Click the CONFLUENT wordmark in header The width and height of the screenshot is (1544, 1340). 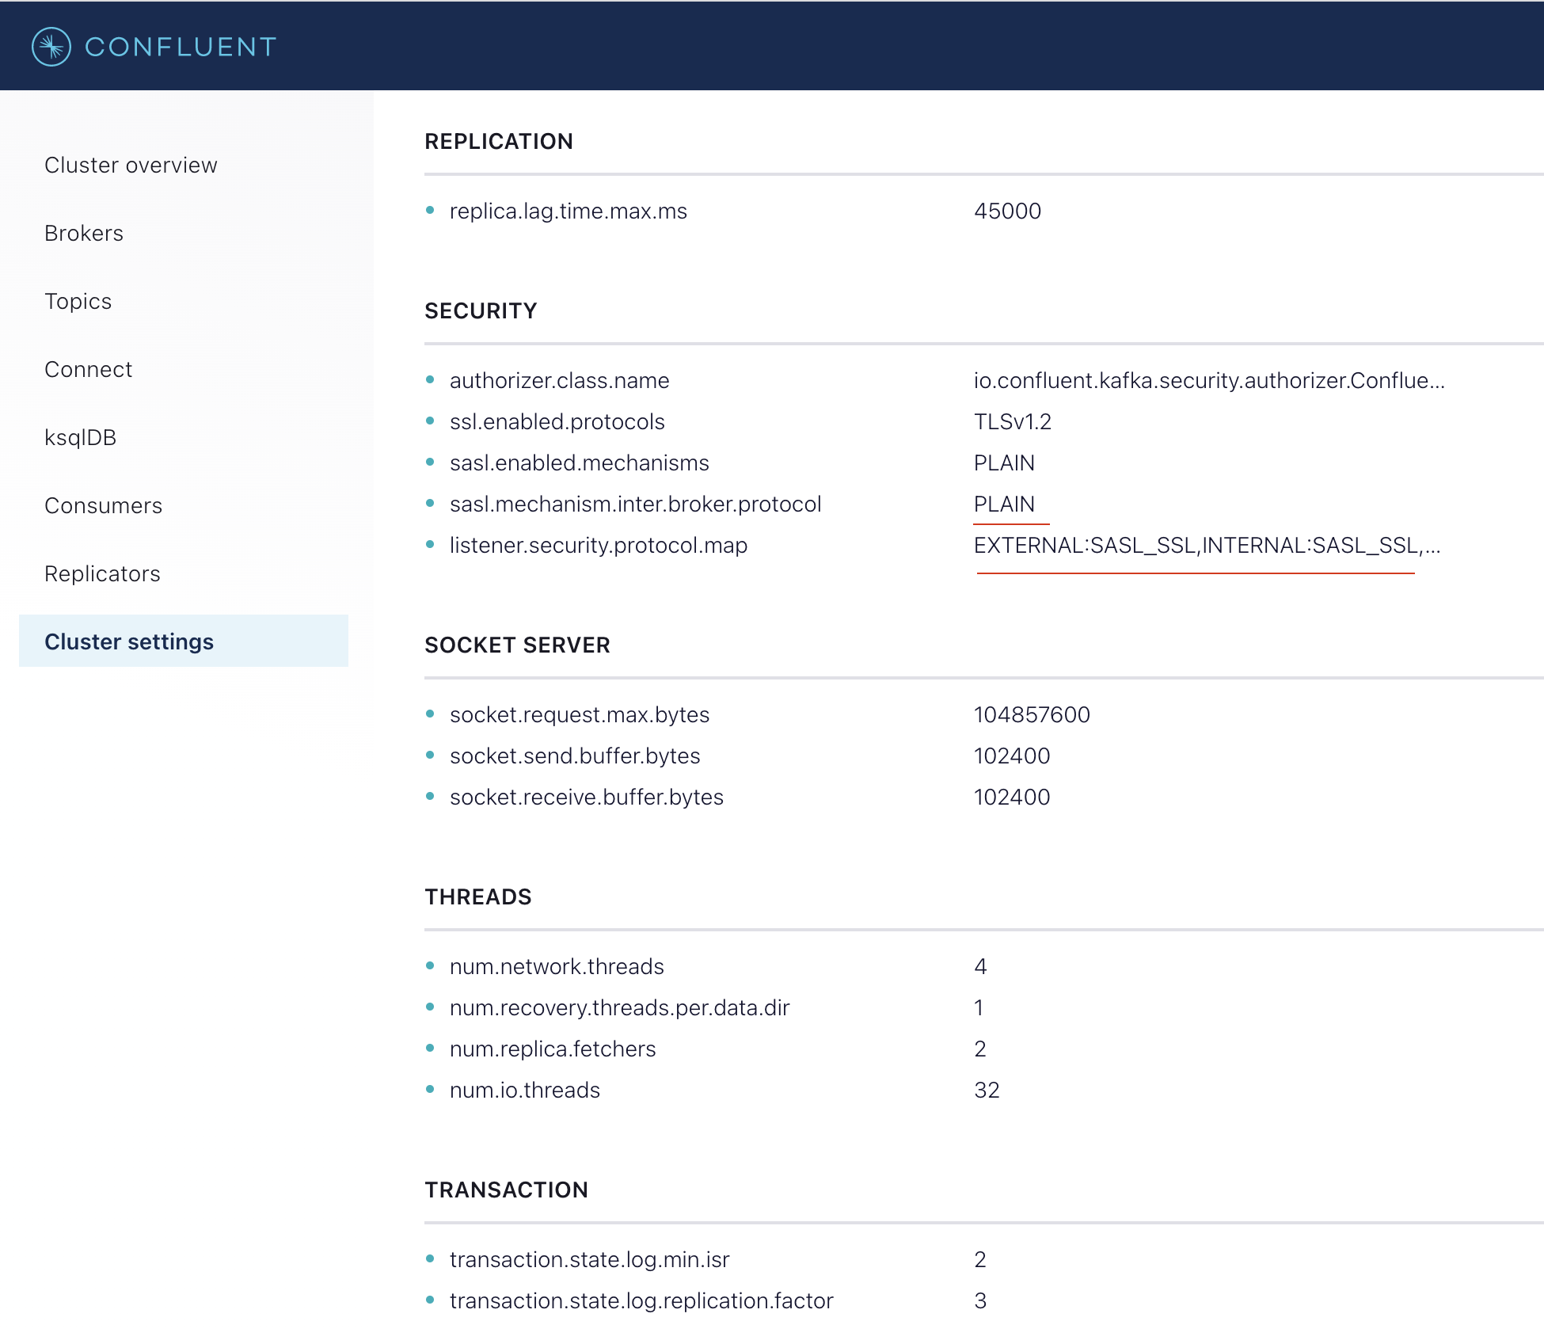point(181,47)
